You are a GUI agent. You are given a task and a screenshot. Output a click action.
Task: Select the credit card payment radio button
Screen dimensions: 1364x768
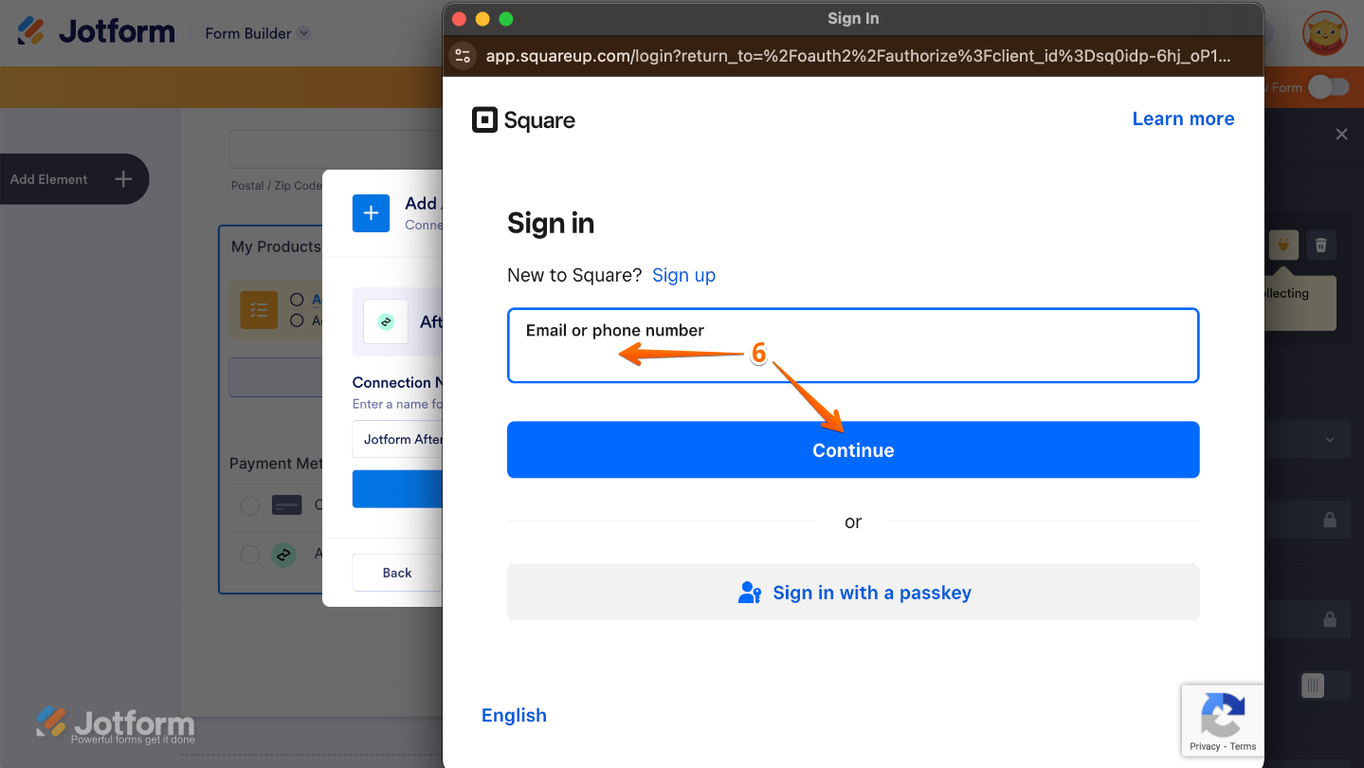[249, 504]
